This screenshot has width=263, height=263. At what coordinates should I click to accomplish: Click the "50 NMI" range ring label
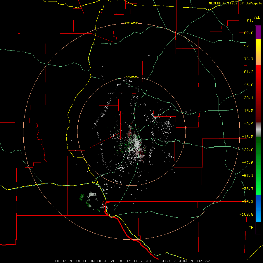(x=131, y=77)
